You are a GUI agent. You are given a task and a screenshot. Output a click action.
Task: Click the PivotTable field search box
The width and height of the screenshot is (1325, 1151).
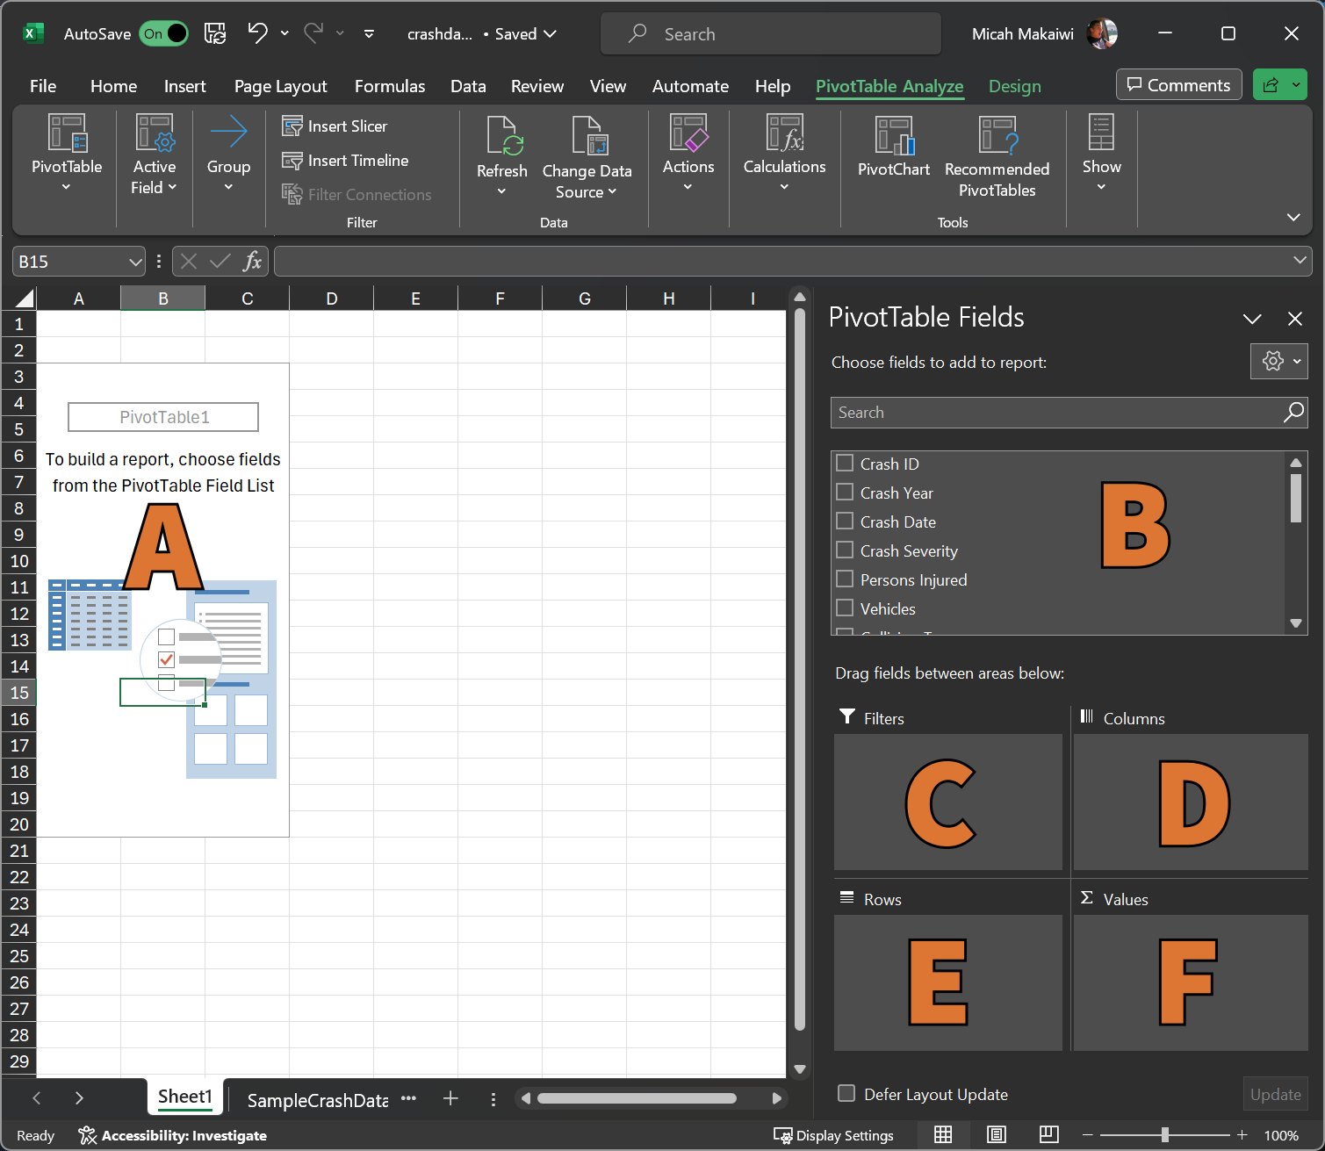(1054, 413)
